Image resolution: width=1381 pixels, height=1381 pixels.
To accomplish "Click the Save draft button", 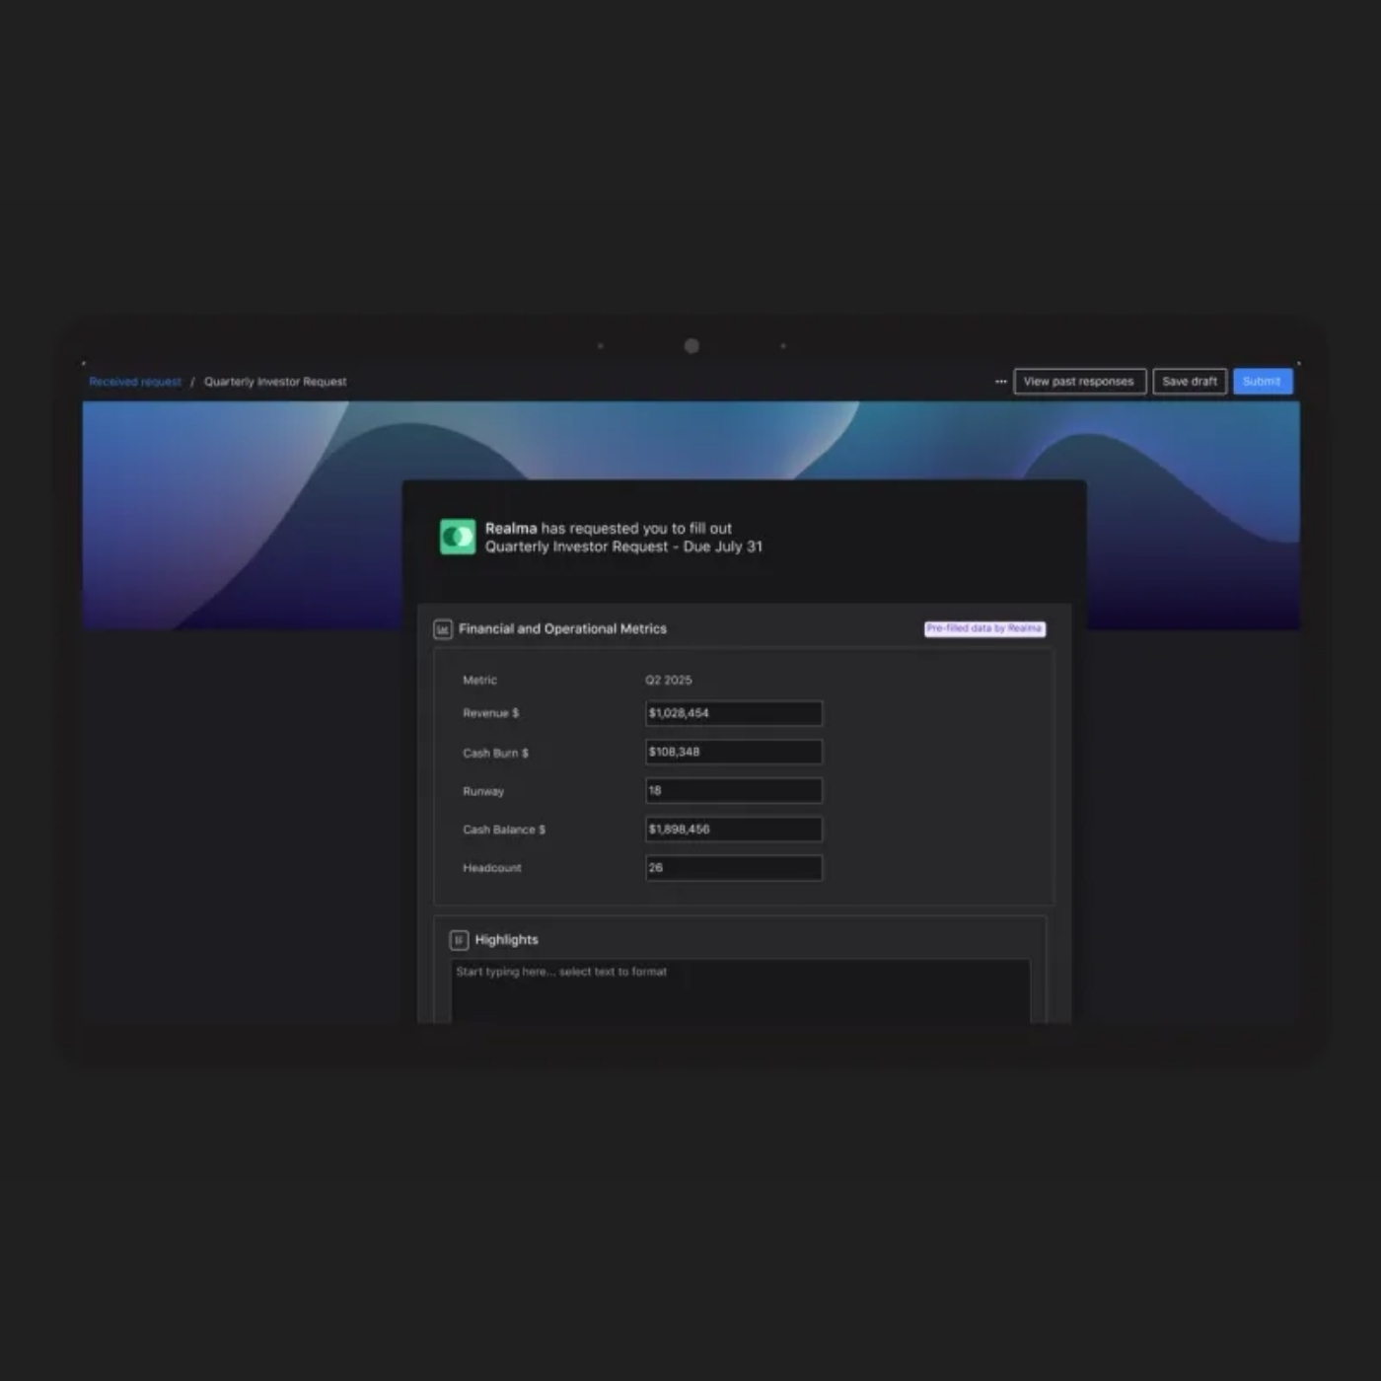I will click(1190, 382).
